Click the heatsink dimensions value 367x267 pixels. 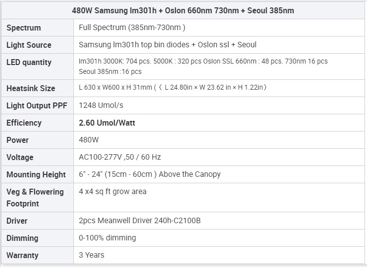click(173, 87)
